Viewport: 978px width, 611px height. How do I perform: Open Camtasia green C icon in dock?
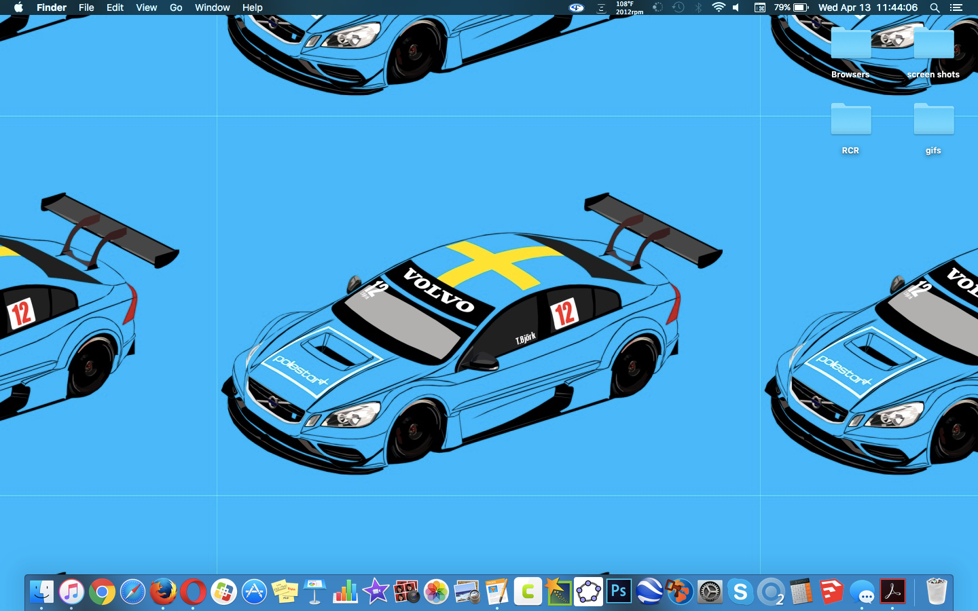(x=528, y=592)
